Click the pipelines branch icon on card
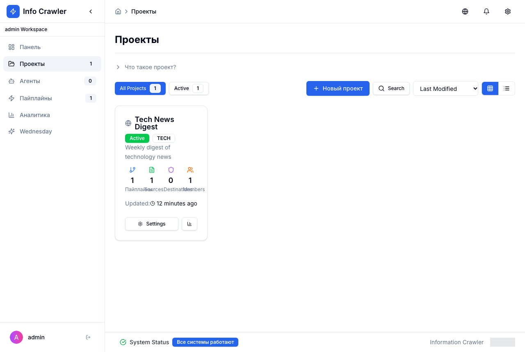 [x=132, y=170]
